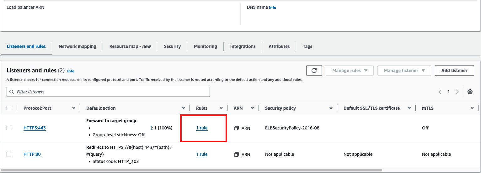Image resolution: width=481 pixels, height=173 pixels.
Task: Sort by Protocol:Port column arrow
Action: (74, 108)
